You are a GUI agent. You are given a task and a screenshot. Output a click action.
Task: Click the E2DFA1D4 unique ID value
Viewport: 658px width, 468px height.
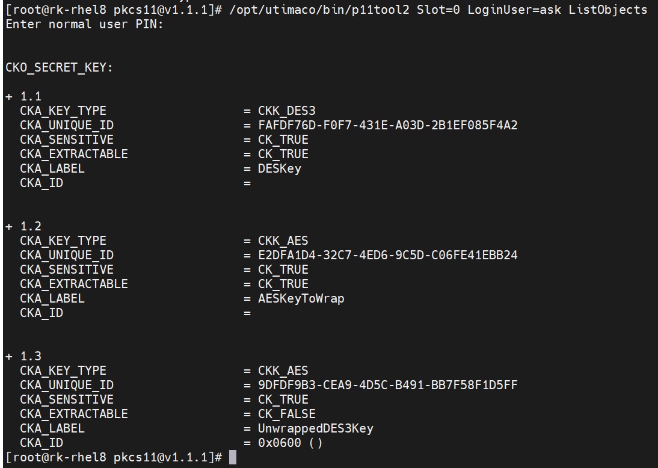(388, 255)
